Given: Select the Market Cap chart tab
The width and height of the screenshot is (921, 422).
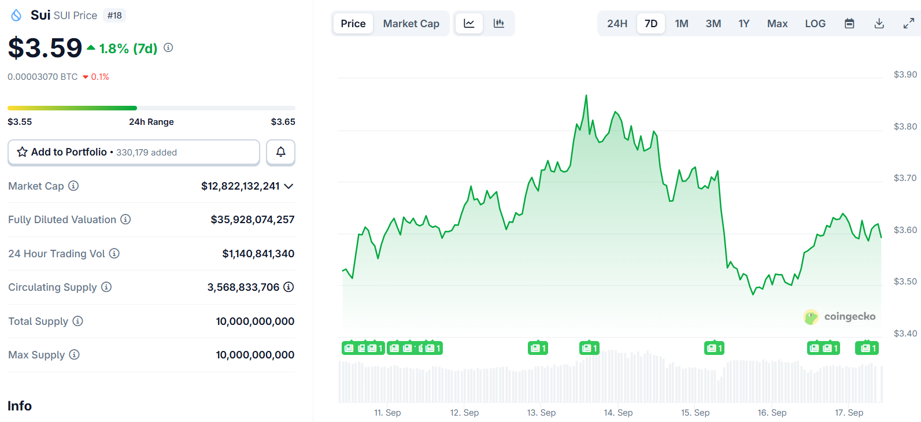Looking at the screenshot, I should pos(411,24).
